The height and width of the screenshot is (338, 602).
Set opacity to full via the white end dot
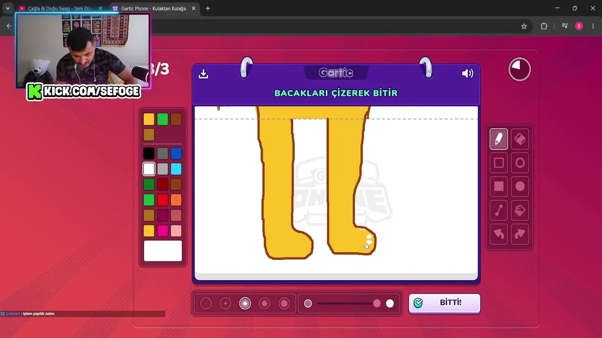pyautogui.click(x=390, y=304)
